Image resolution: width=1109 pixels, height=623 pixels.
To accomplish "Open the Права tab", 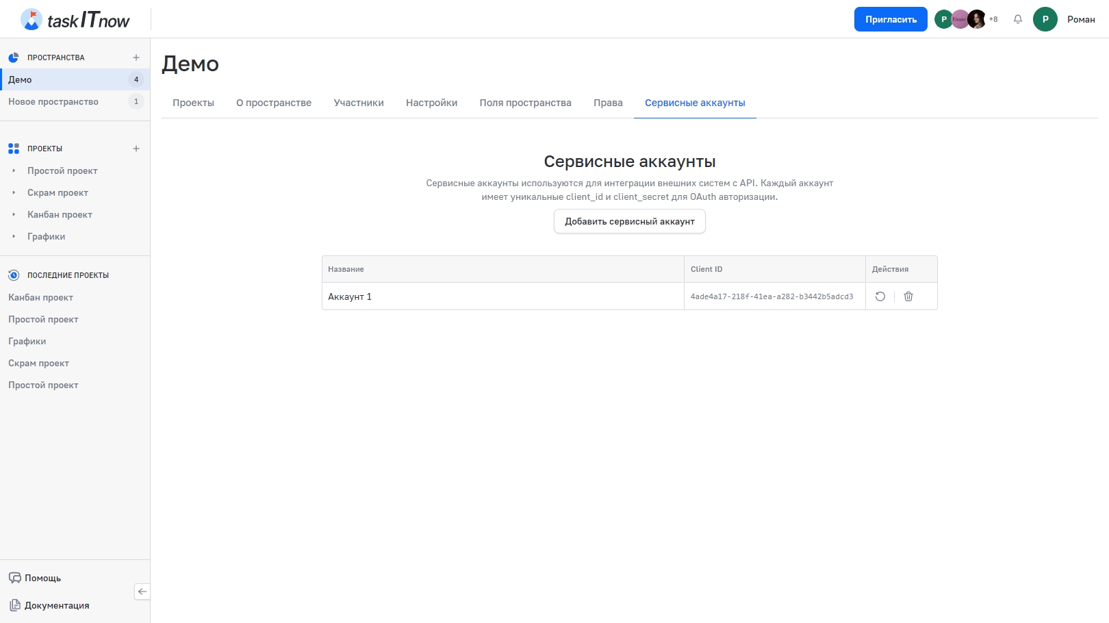I will pos(608,103).
